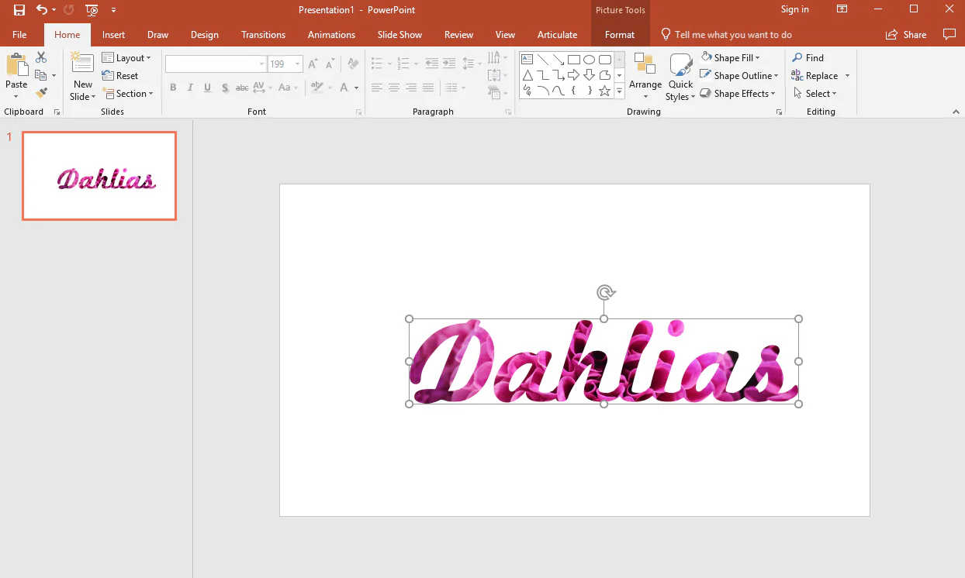The width and height of the screenshot is (965, 578).
Task: Clear all formatting icon
Action: (353, 64)
